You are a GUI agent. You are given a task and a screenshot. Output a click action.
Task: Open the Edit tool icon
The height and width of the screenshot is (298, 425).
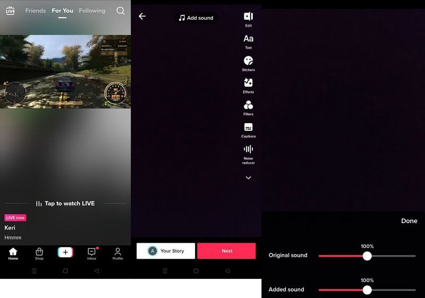[x=248, y=20]
